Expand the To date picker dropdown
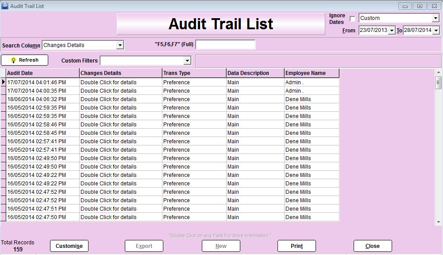 tap(436, 31)
